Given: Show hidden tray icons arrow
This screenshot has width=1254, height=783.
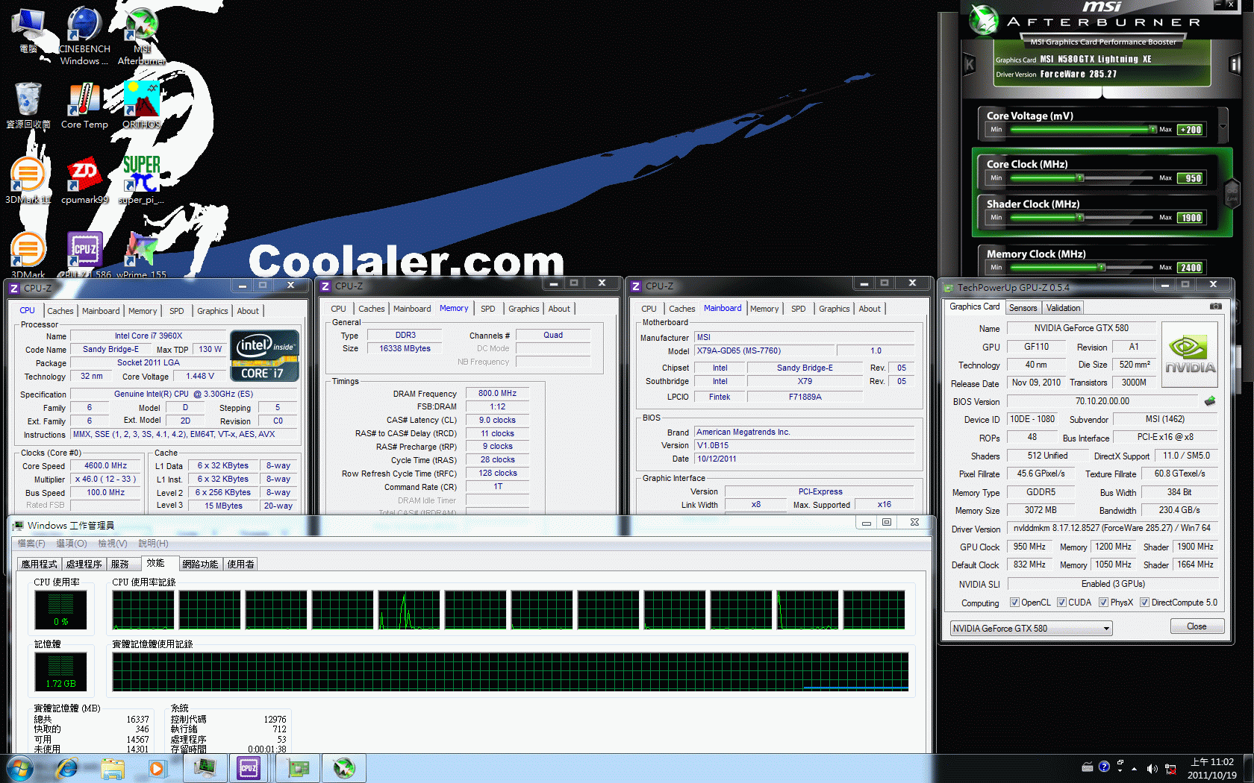Looking at the screenshot, I should [x=1135, y=768].
